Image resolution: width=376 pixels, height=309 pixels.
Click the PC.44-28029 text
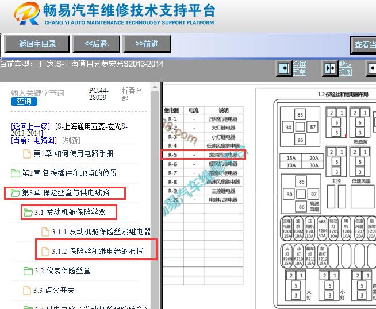tap(98, 94)
